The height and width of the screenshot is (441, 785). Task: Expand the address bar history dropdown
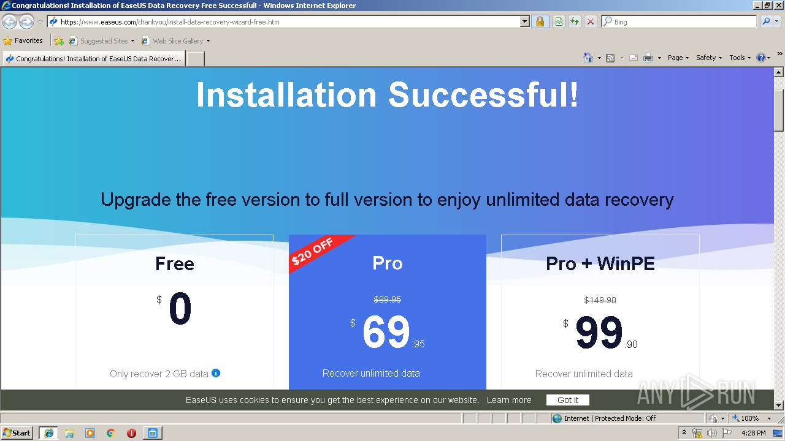click(x=524, y=21)
